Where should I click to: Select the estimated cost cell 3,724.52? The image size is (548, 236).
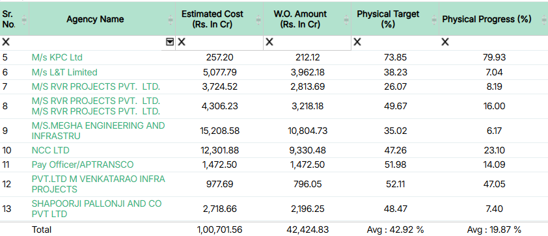point(219,86)
